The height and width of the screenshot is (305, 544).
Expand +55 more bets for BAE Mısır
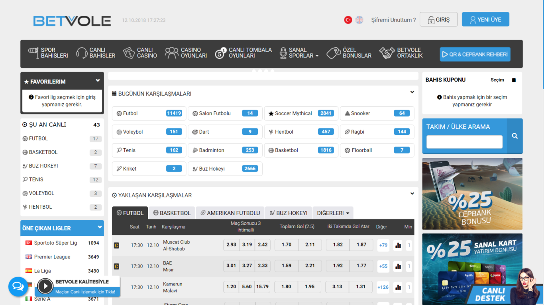(x=383, y=266)
